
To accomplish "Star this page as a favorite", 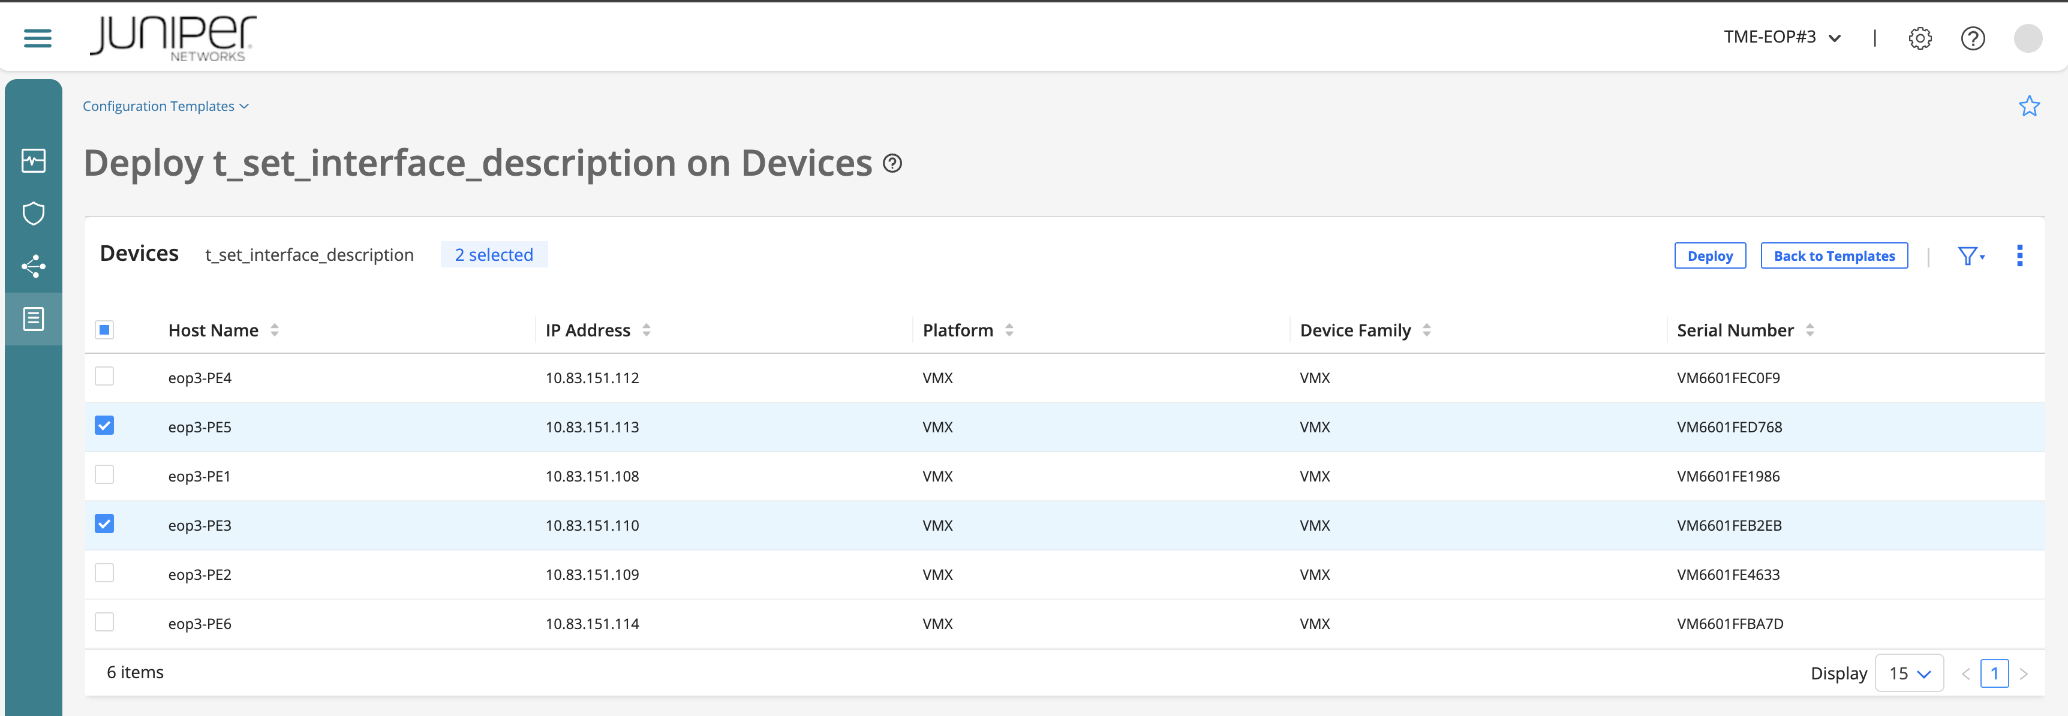I will coord(2030,105).
